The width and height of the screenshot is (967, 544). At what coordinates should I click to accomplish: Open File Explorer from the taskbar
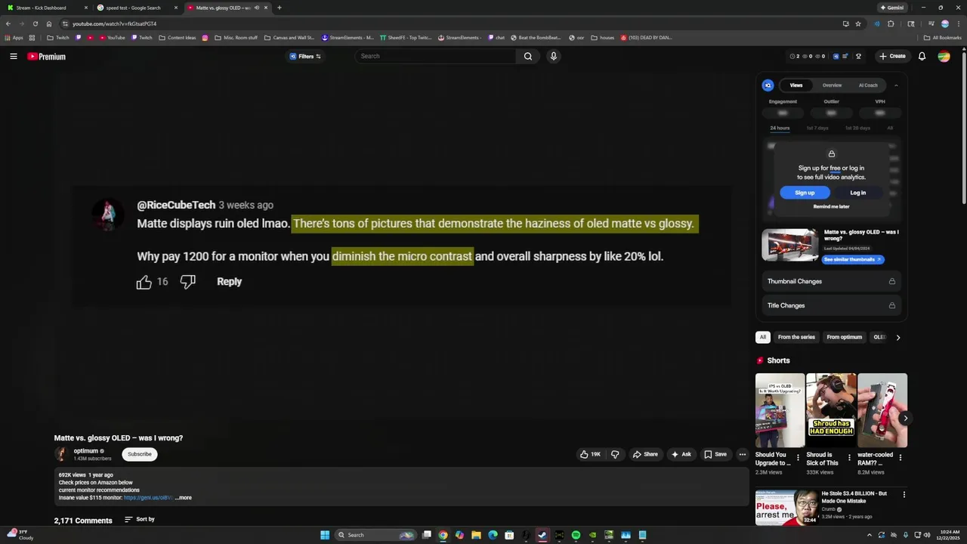click(476, 535)
